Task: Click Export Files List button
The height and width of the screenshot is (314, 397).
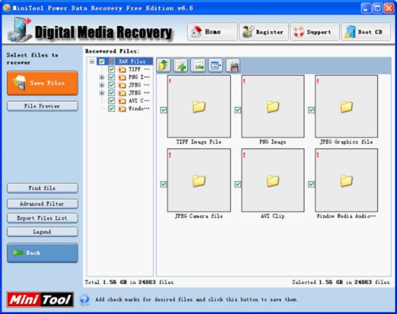Action: click(42, 218)
